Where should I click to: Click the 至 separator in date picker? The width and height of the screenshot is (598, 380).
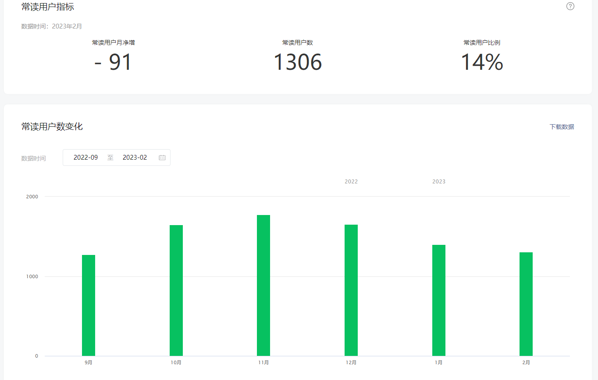(110, 158)
